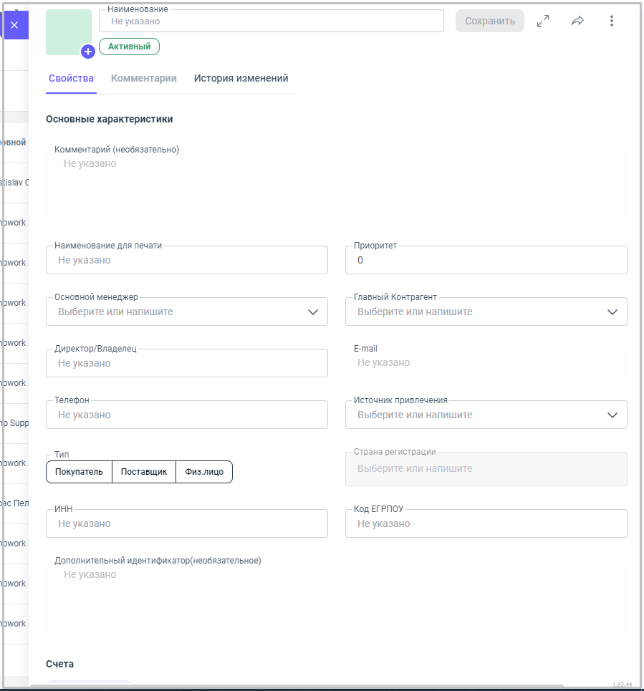The width and height of the screenshot is (644, 691).
Task: Expand the Главный Контрагент dropdown arrow
Action: 612,312
